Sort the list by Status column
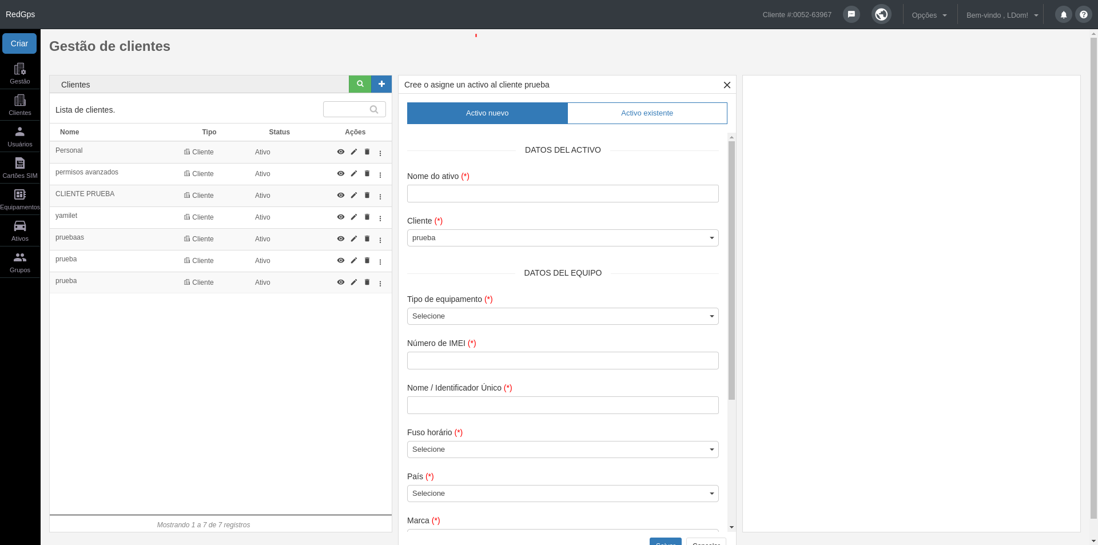Screen dimensions: 1098x545 [x=280, y=132]
